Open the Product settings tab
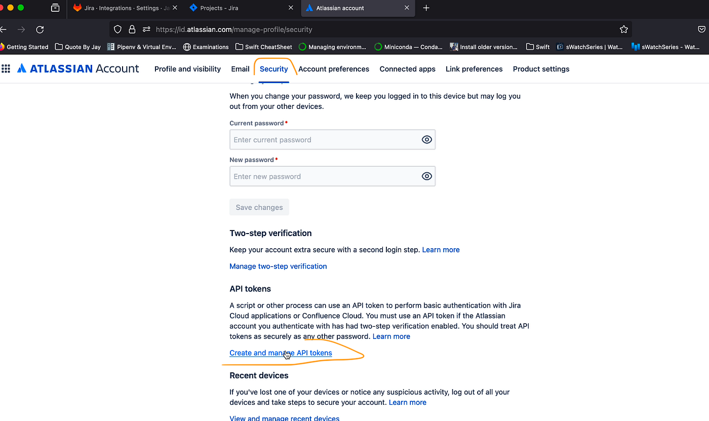Screen dimensions: 709x421 [541, 69]
